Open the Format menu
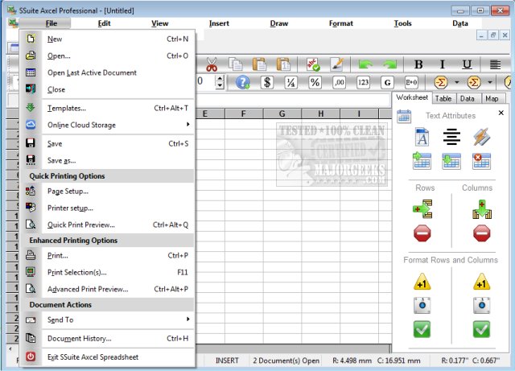515x371 pixels. (341, 23)
